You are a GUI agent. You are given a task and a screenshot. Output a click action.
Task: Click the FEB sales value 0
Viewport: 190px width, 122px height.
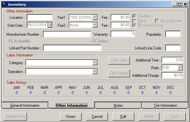[31, 93]
